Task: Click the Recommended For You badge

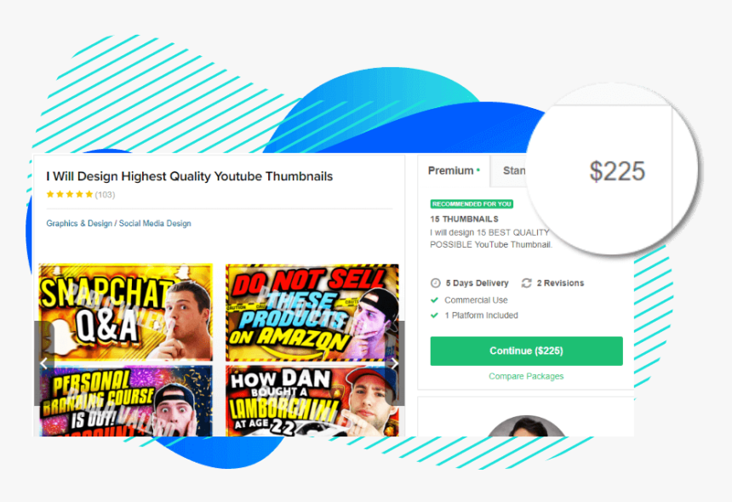Action: click(x=472, y=204)
